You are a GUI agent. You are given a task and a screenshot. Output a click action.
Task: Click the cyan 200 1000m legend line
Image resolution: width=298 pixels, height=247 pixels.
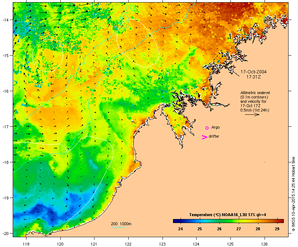click(x=118, y=227)
